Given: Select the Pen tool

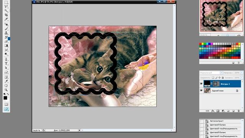Looking at the screenshot, I should click(6, 59).
